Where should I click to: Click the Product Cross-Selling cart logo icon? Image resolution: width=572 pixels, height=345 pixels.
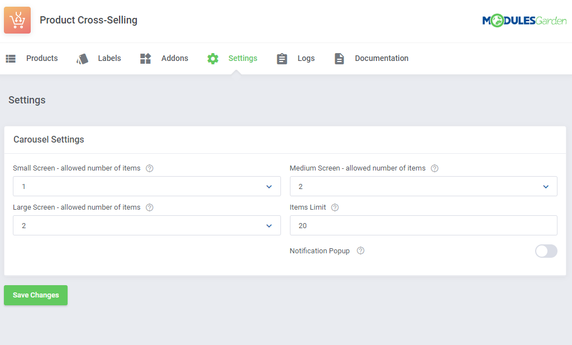pyautogui.click(x=17, y=20)
